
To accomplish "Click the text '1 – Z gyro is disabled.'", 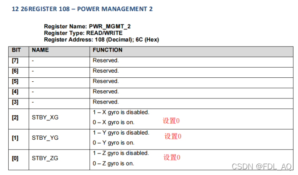I will [x=121, y=153].
